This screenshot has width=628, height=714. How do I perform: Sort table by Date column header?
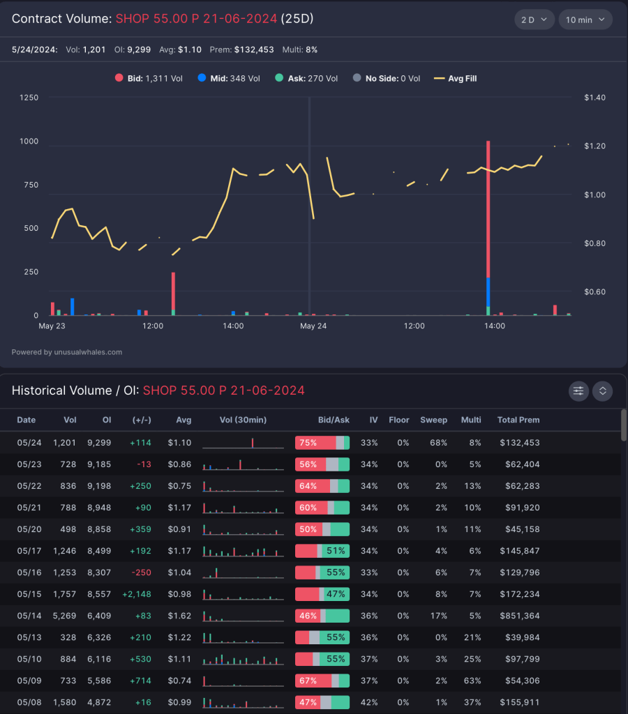pos(27,420)
